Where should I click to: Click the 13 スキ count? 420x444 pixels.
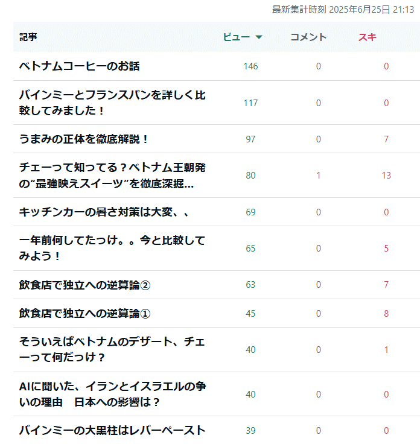tap(386, 176)
